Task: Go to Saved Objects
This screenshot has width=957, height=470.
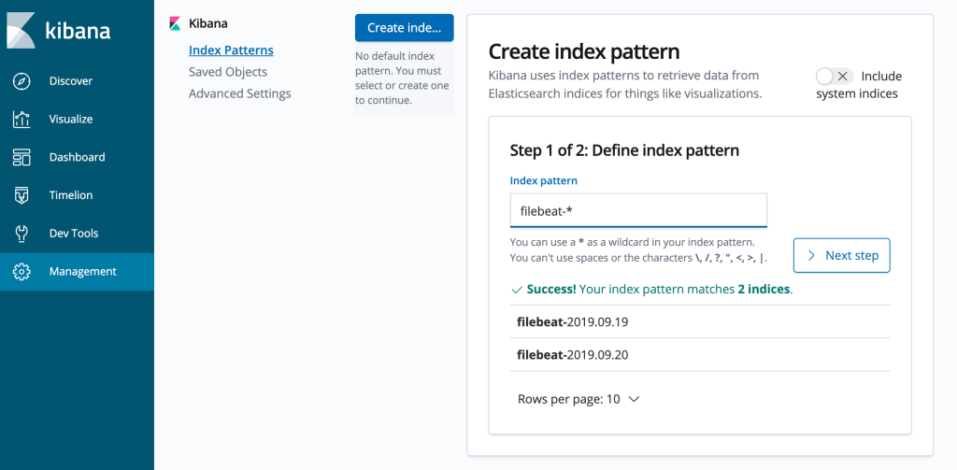Action: pyautogui.click(x=228, y=72)
